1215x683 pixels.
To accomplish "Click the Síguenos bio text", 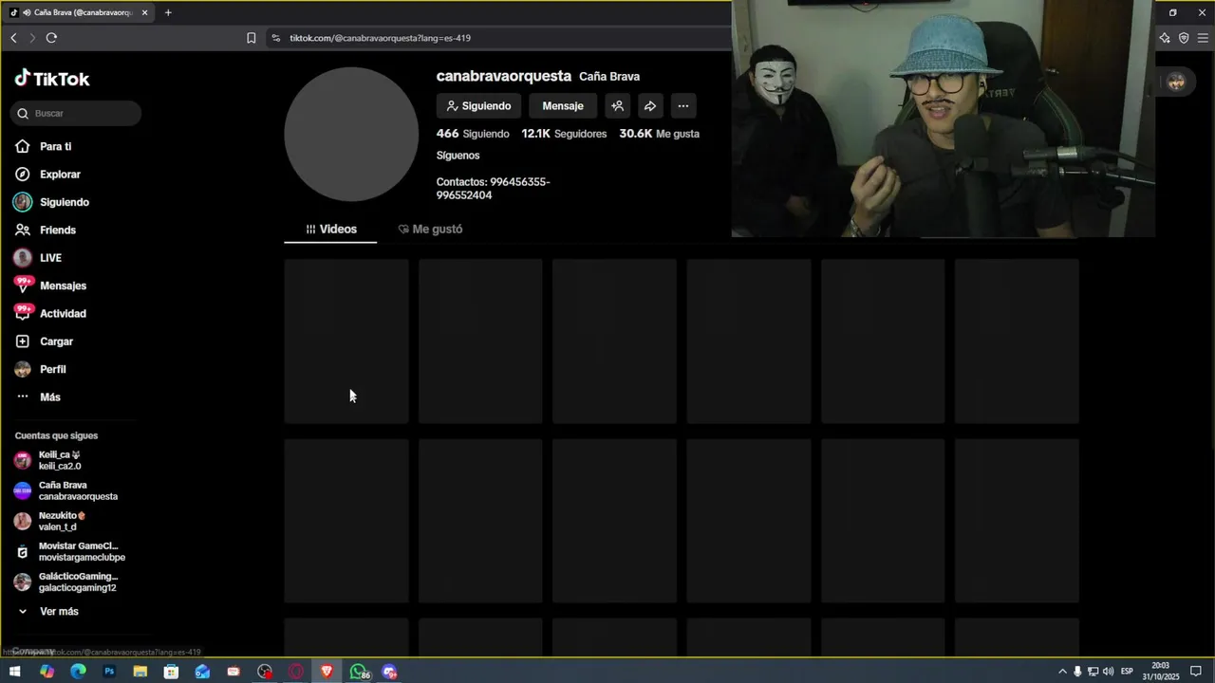I will [458, 156].
